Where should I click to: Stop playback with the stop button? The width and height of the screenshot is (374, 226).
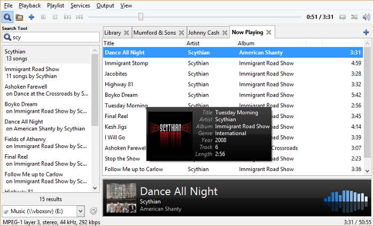54,17
